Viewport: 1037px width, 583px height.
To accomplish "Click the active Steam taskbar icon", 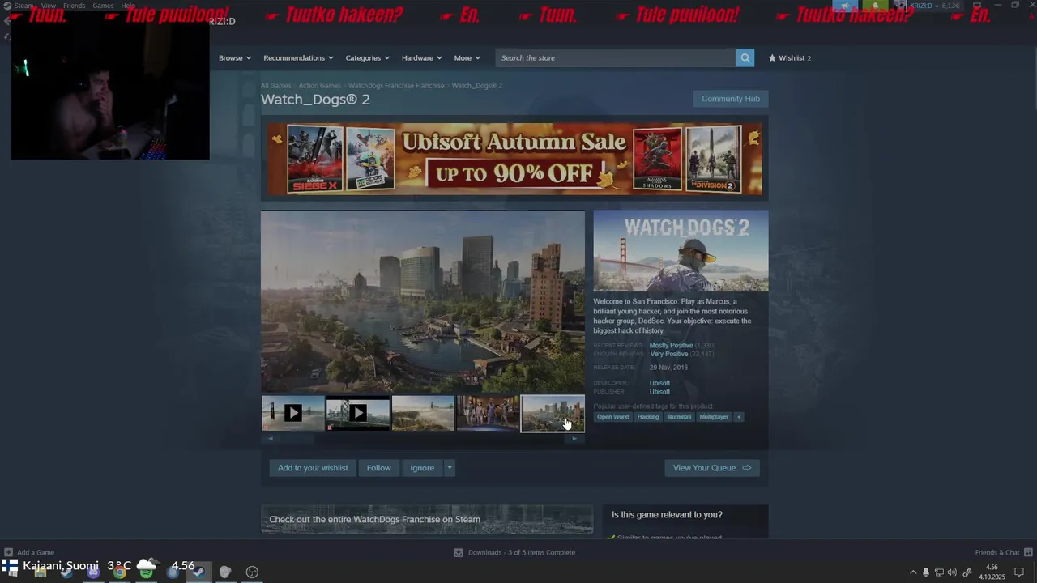I will click(198, 572).
